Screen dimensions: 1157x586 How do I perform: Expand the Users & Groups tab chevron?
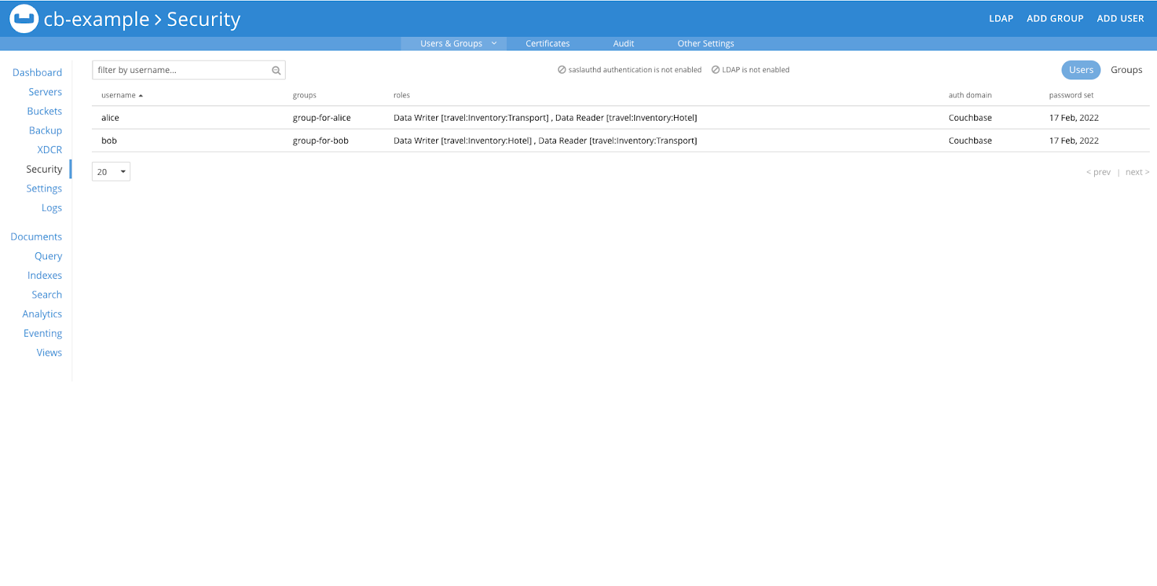pyautogui.click(x=494, y=43)
